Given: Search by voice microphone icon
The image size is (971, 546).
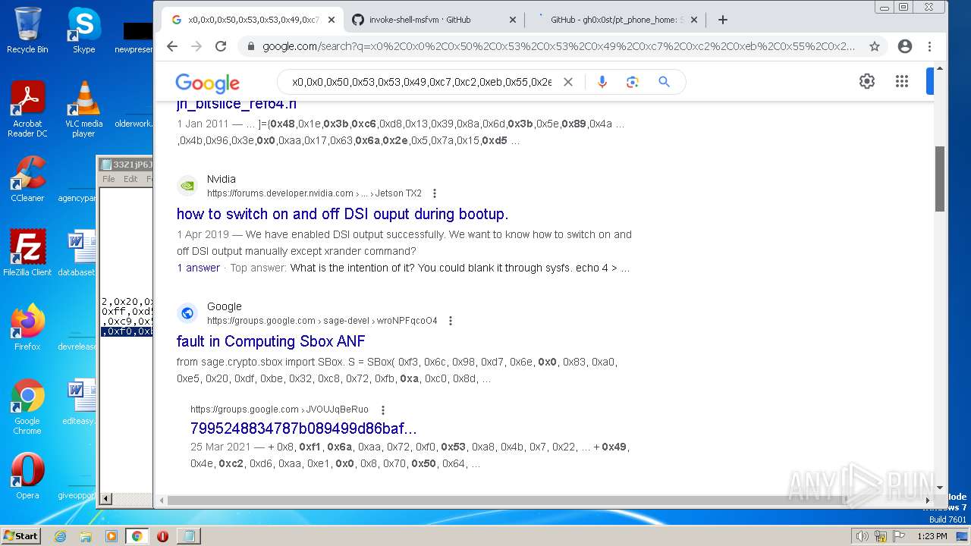Looking at the screenshot, I should 602,82.
